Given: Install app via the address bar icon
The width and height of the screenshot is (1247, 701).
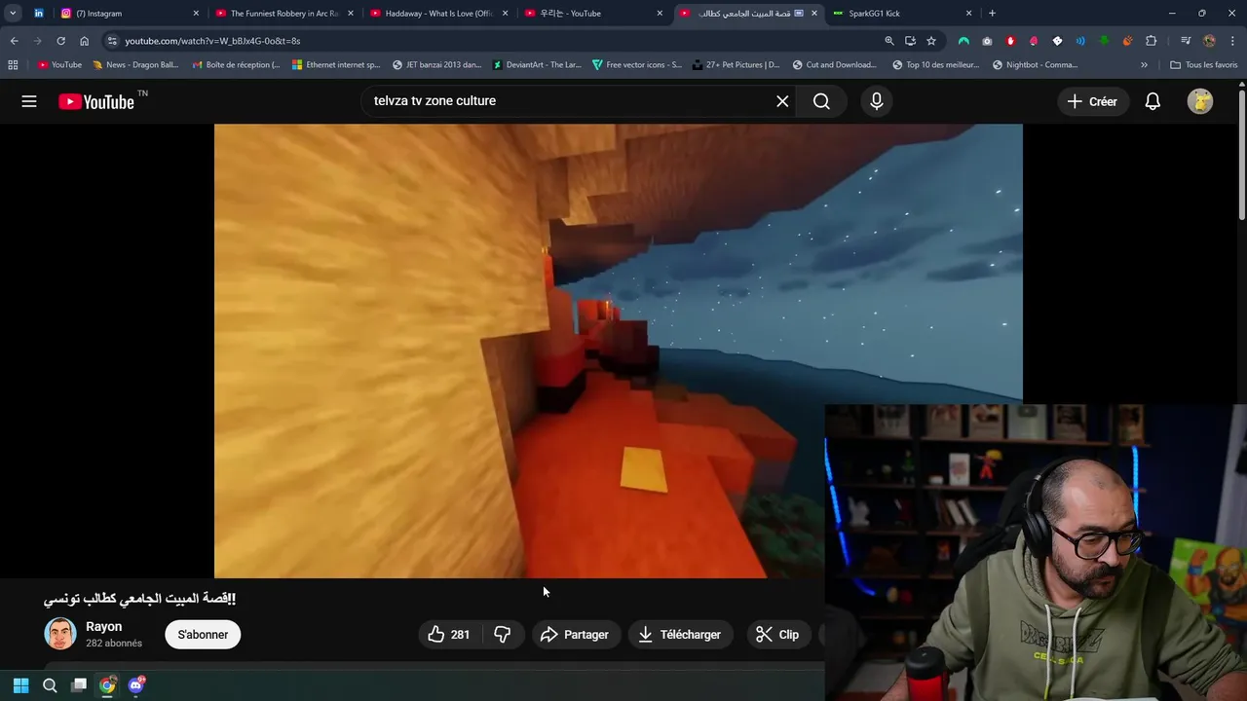Looking at the screenshot, I should (x=910, y=41).
